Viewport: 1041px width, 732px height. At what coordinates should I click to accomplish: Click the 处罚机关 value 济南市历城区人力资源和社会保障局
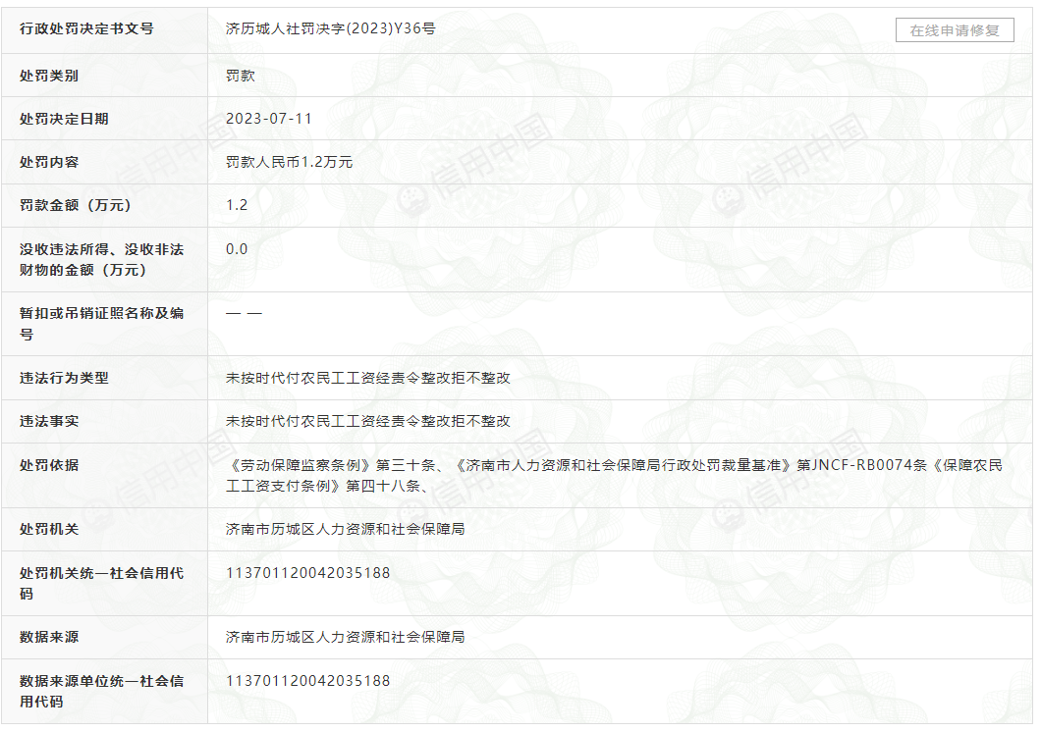tap(345, 529)
